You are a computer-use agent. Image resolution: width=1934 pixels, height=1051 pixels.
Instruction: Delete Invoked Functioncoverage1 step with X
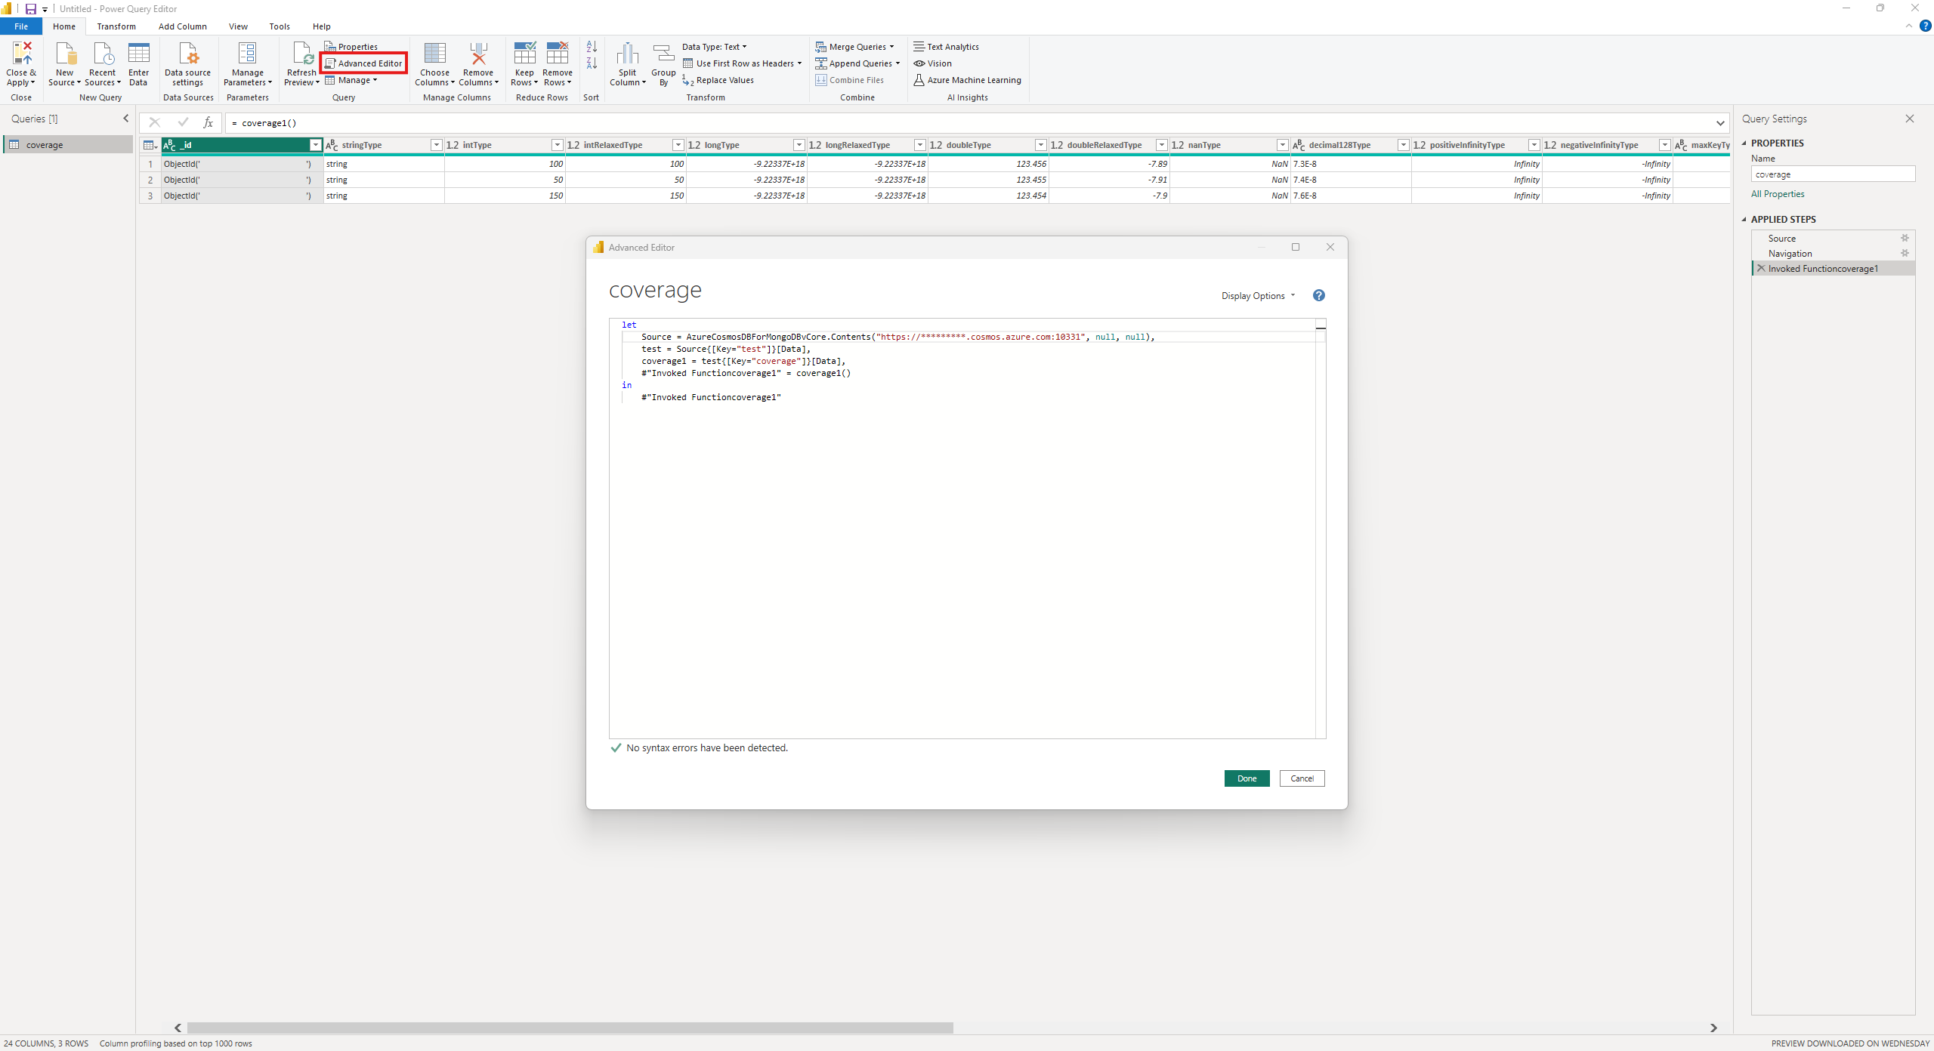tap(1761, 268)
